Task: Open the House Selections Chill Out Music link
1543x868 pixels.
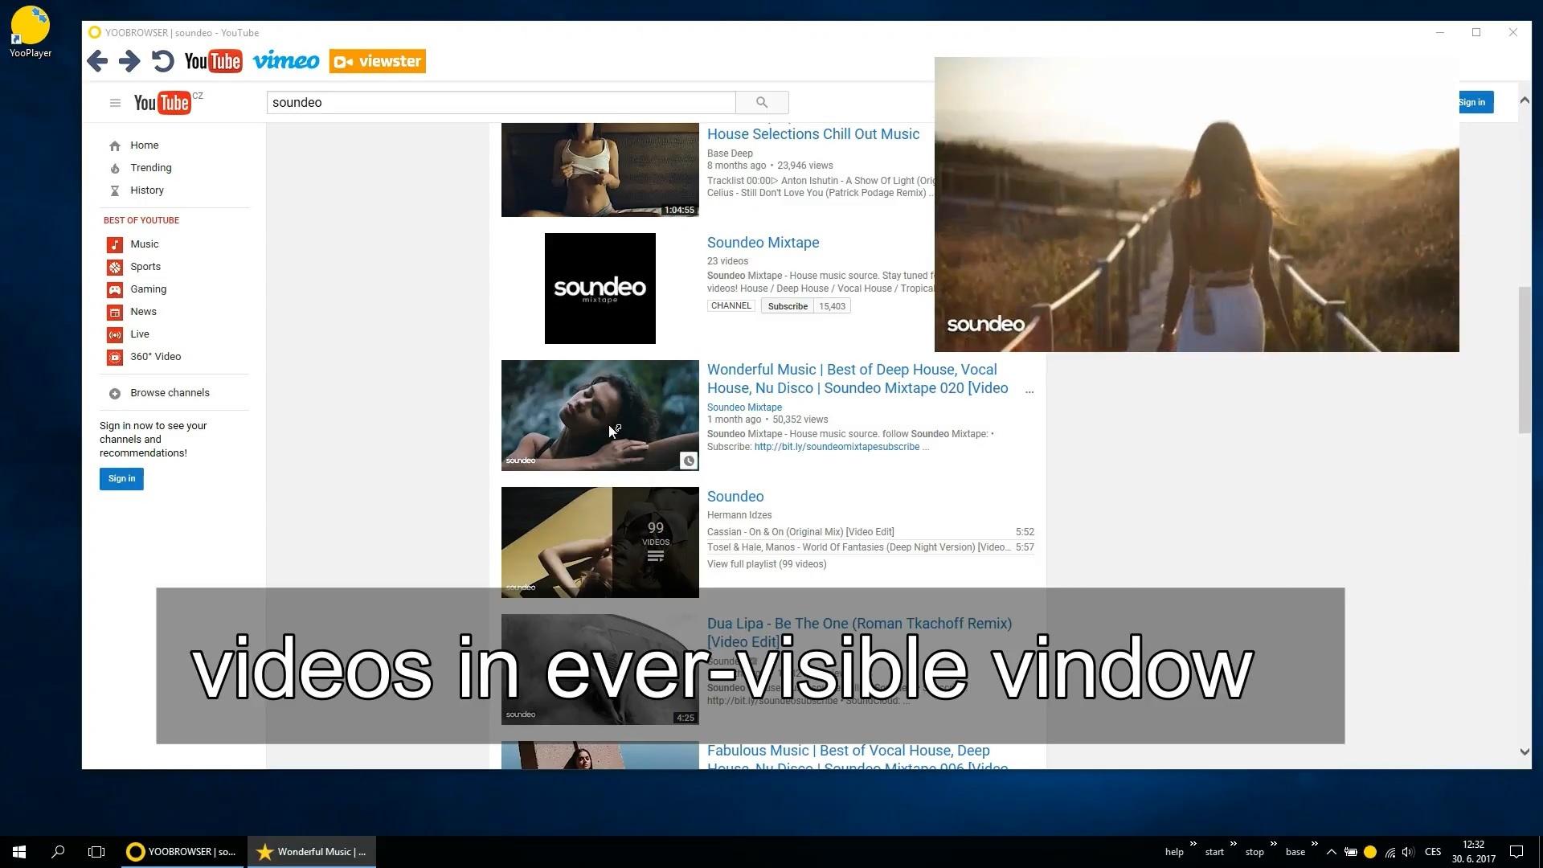Action: point(812,134)
